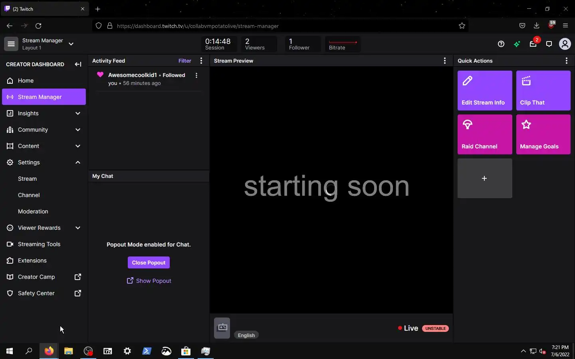Open the notifications inbox icon

coord(533,44)
